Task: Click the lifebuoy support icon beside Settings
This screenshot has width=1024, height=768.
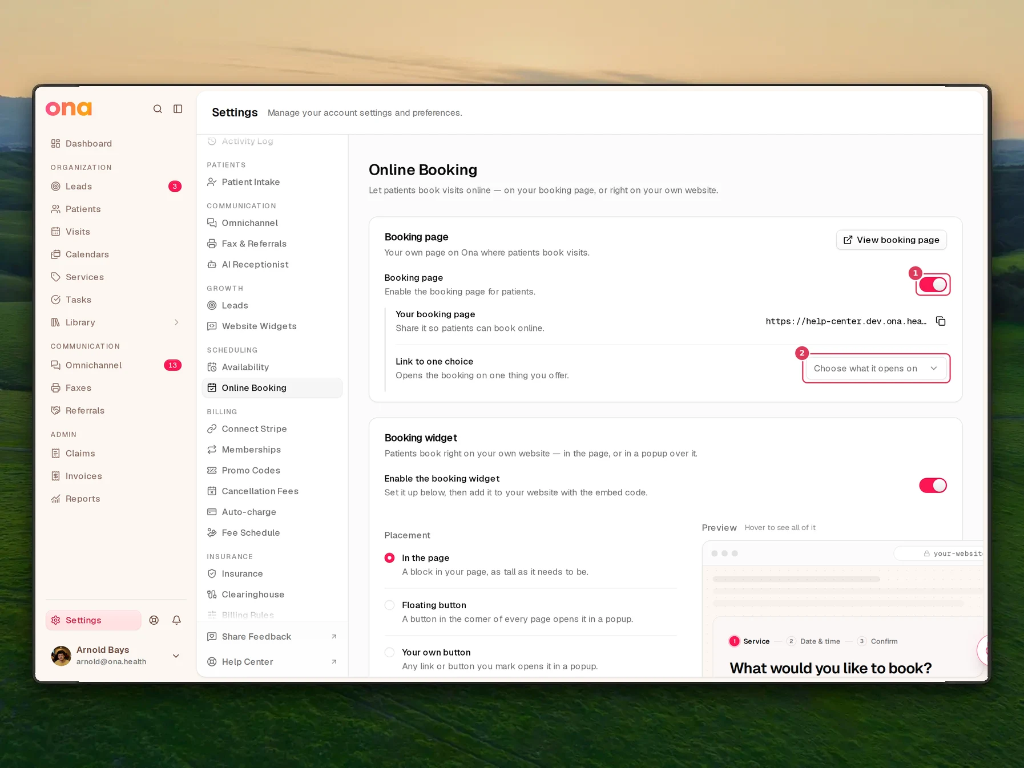Action: click(x=154, y=620)
